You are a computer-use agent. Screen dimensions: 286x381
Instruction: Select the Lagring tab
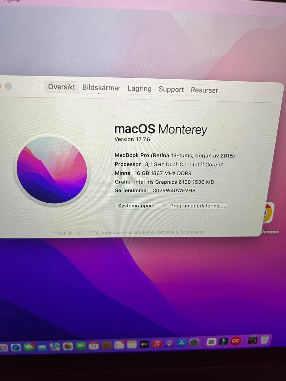139,89
